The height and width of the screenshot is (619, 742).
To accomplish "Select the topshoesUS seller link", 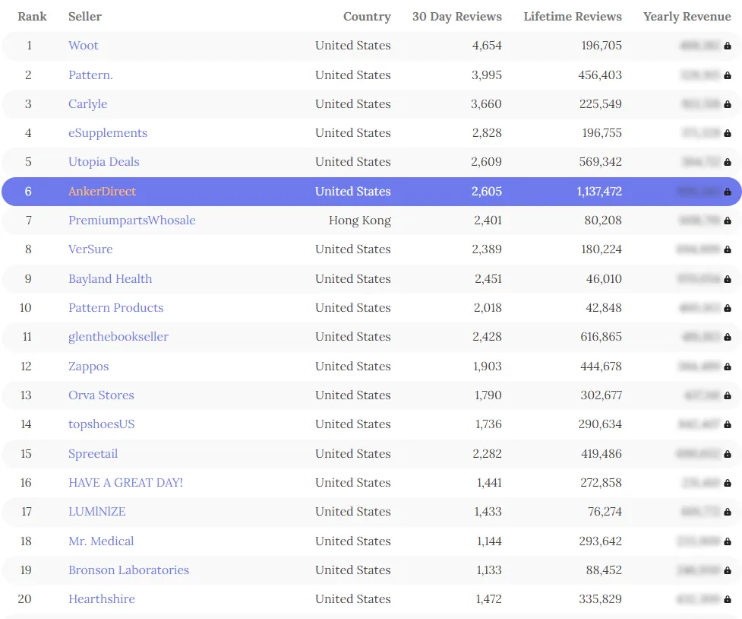I will pos(101,424).
